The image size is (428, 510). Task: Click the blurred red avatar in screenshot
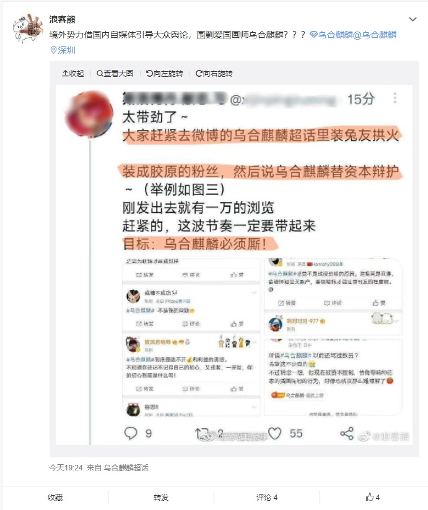click(x=90, y=114)
